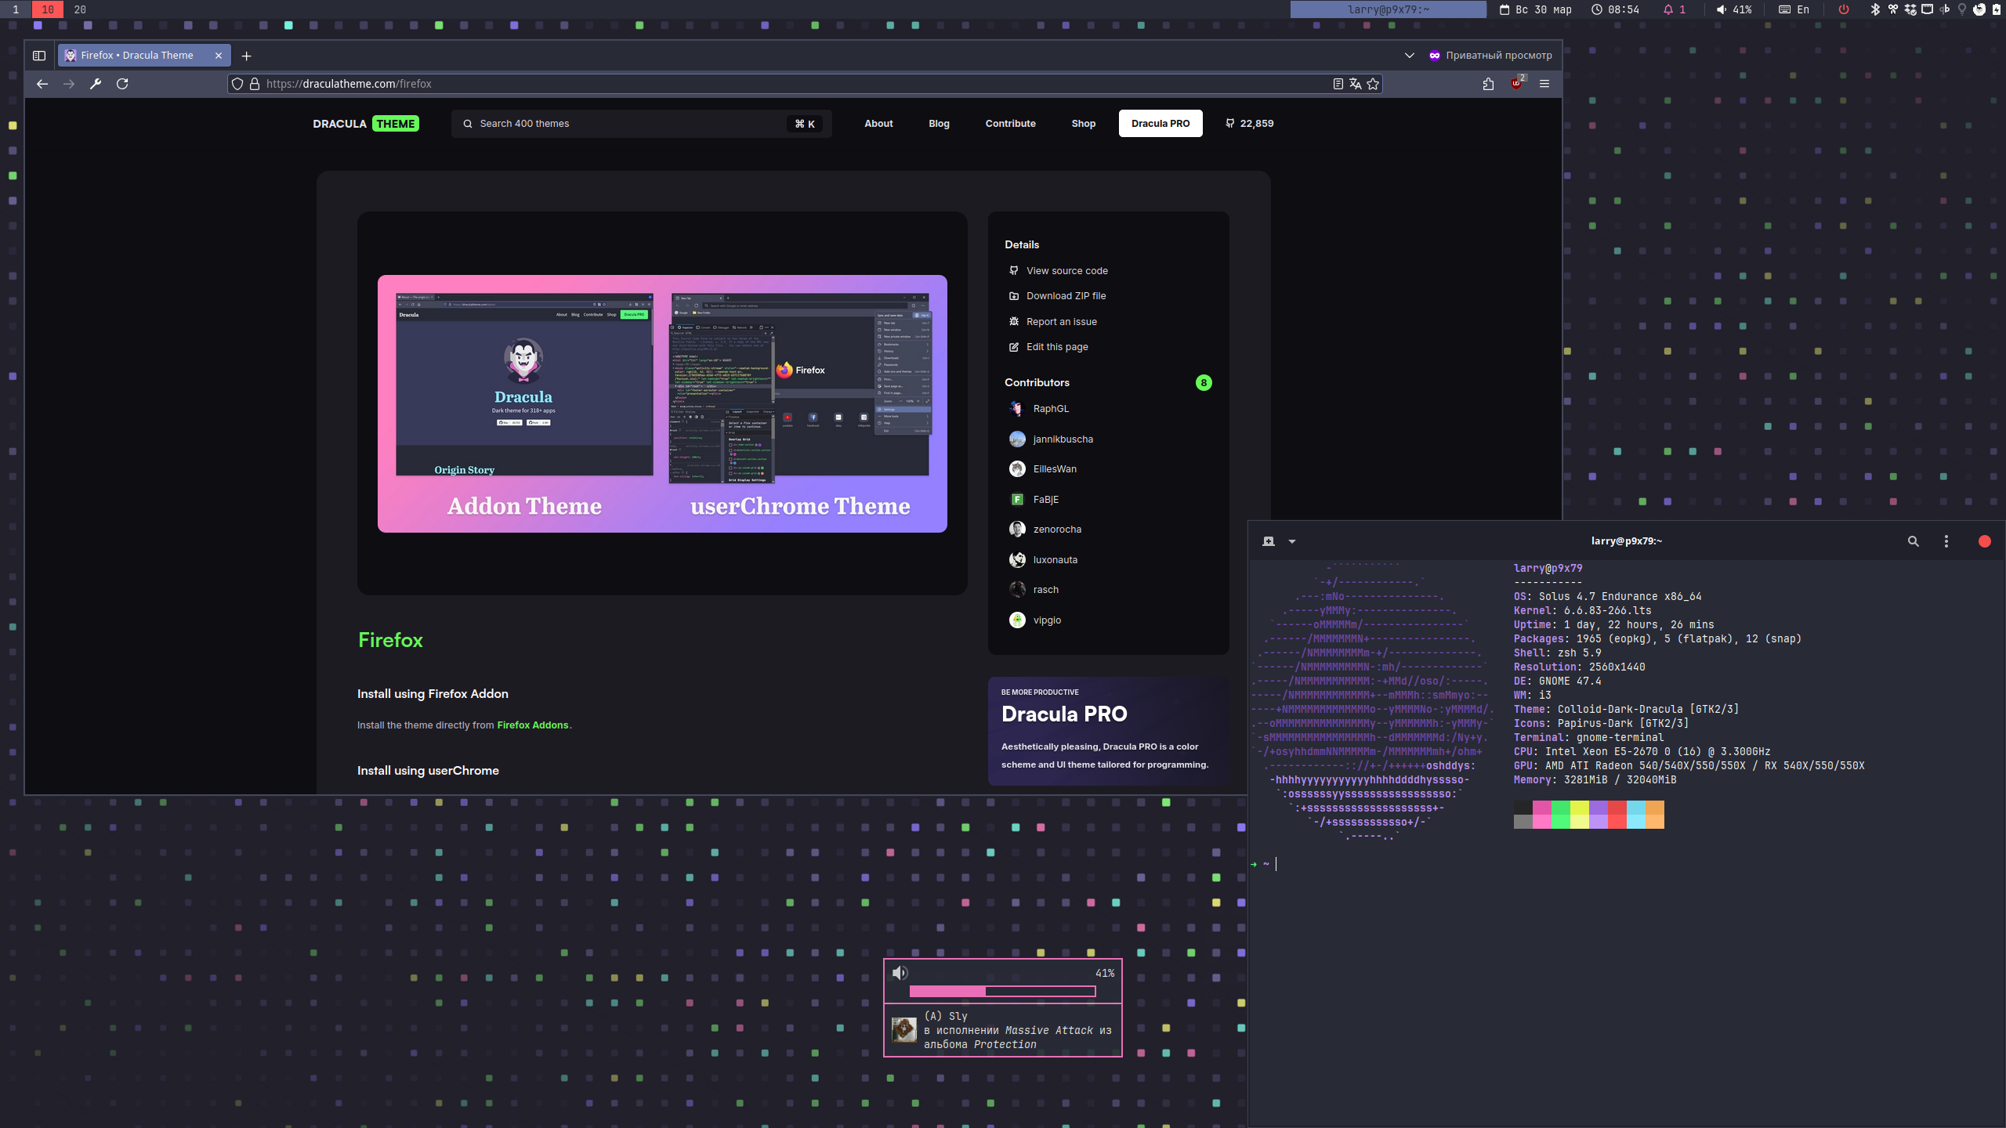This screenshot has height=1128, width=2006.
Task: Open the Firefox extensions puzzle icon
Action: coord(1488,84)
